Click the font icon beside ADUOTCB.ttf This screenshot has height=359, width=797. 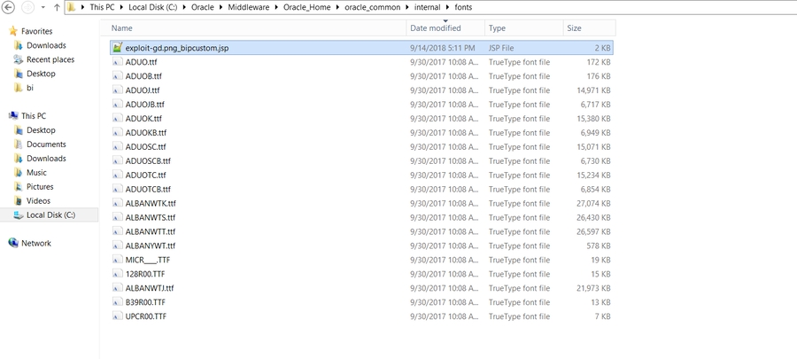[x=118, y=189]
